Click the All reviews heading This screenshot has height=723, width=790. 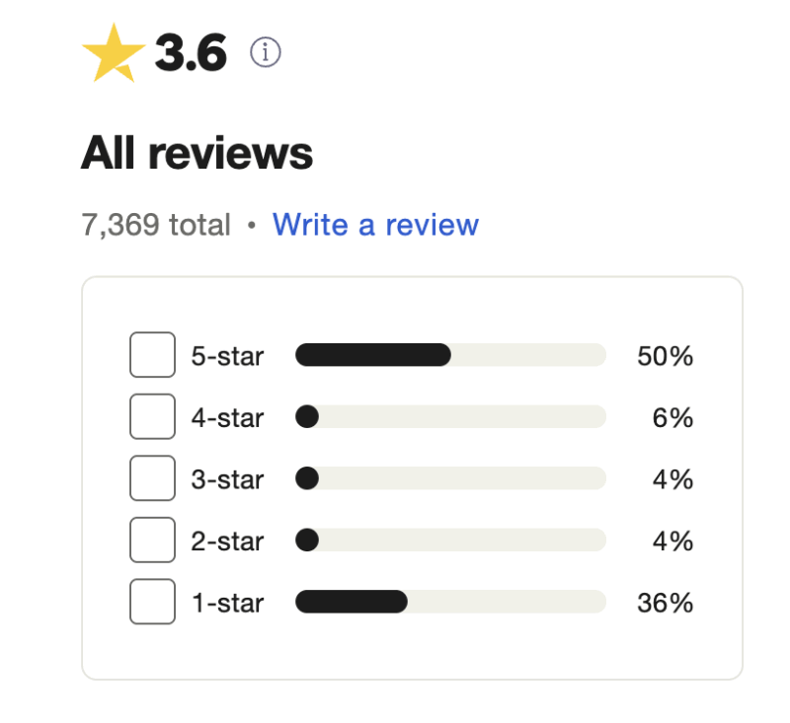[197, 153]
